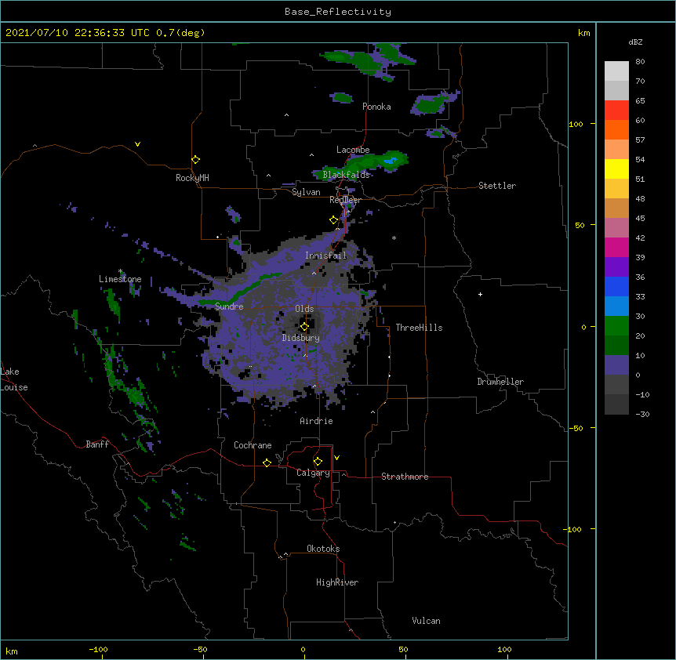Click the blue reflectivity core east of Lacombe
The image size is (676, 660).
391,161
